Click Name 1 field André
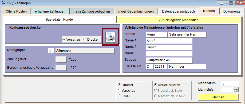This screenshot has width=245, height=104. [x=169, y=41]
